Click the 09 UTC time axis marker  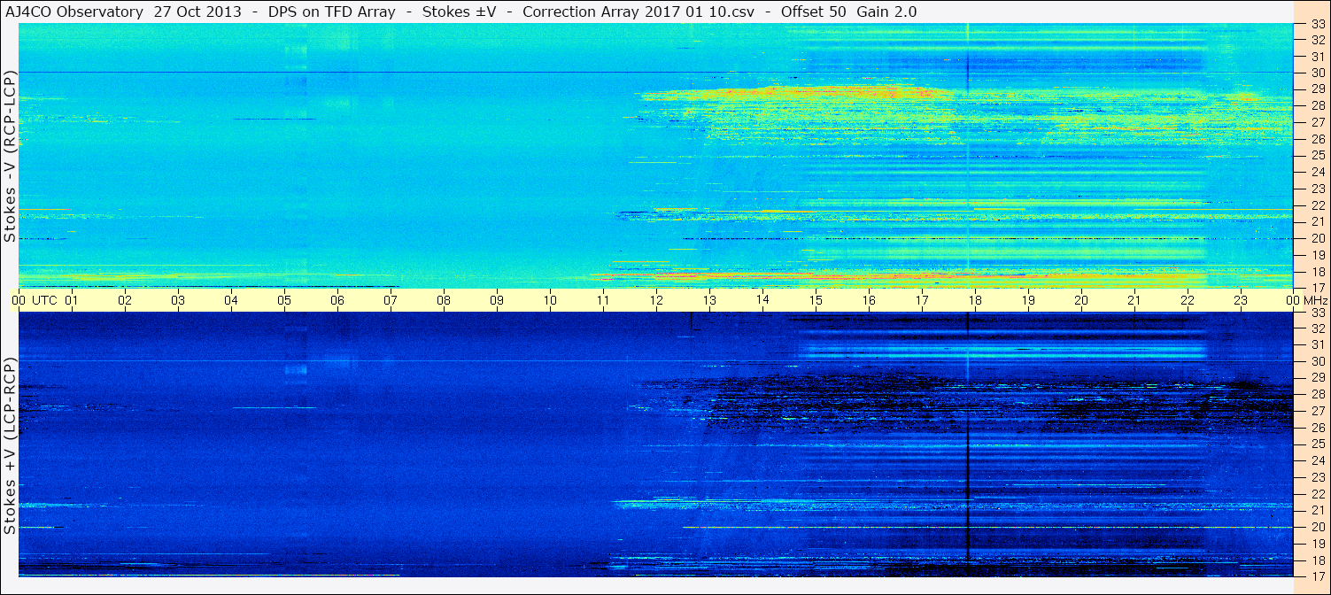point(497,300)
